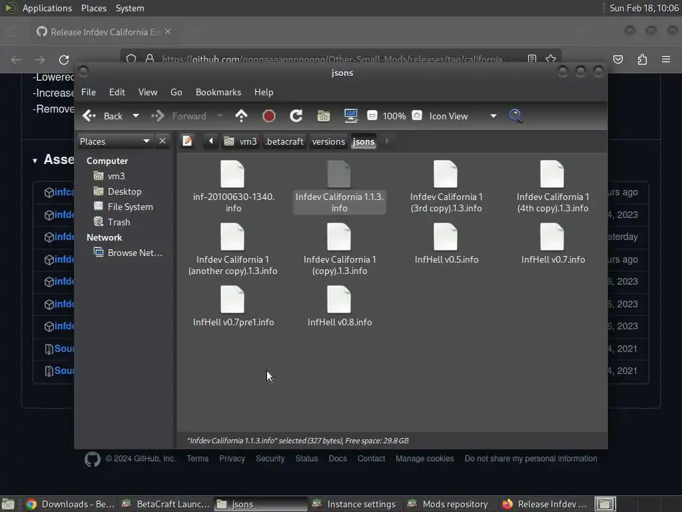Open the Applications menu in top panel
This screenshot has height=512, width=682.
pyautogui.click(x=47, y=8)
